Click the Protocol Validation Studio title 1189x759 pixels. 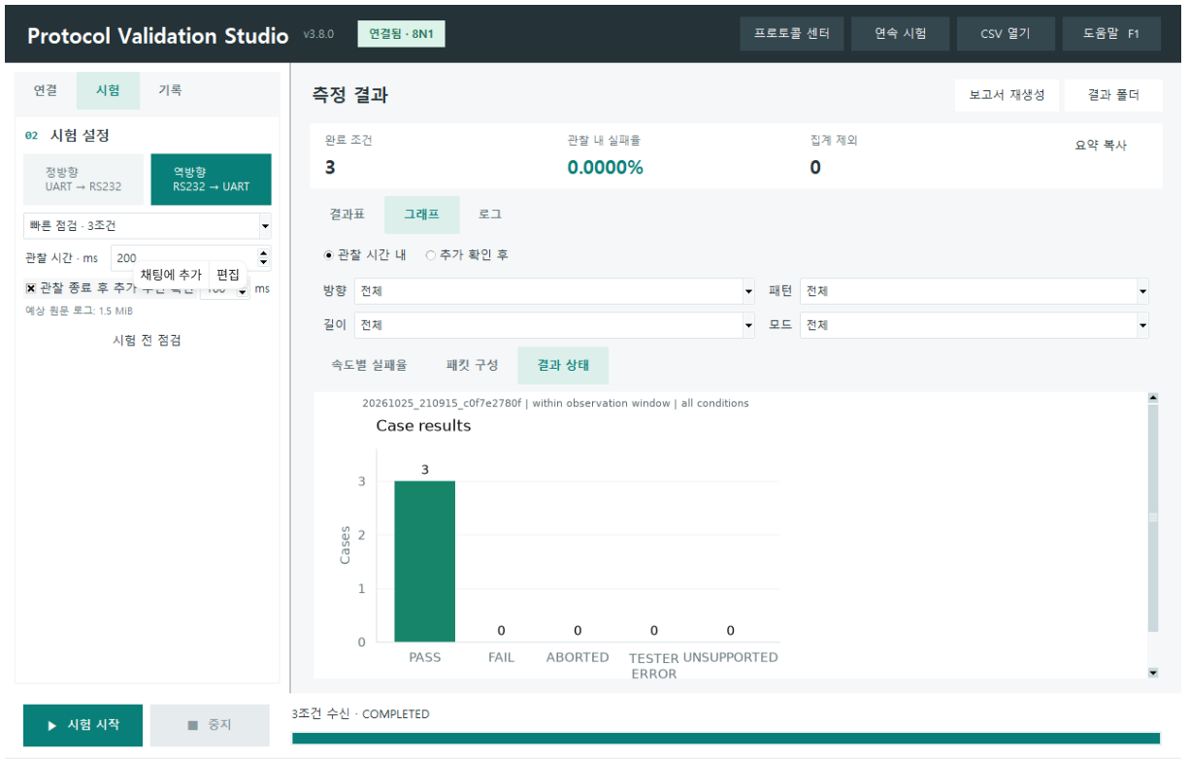click(158, 36)
